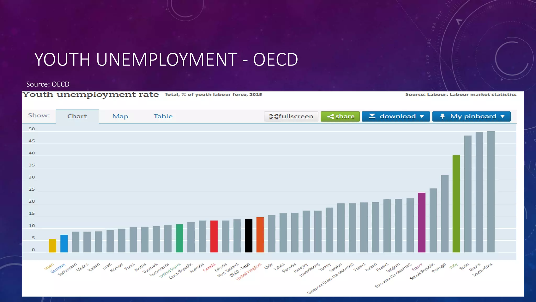
Task: Click the fullscreen button label
Action: (296, 116)
